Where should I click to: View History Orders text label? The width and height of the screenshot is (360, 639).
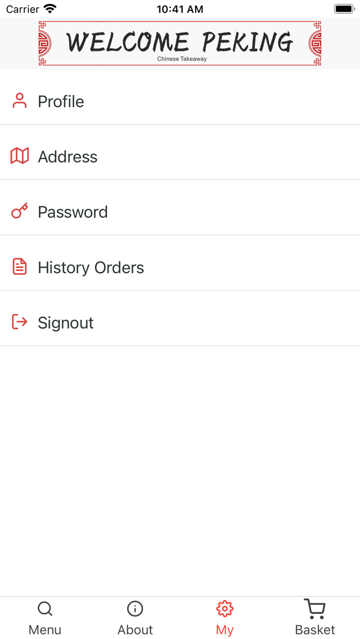click(91, 268)
